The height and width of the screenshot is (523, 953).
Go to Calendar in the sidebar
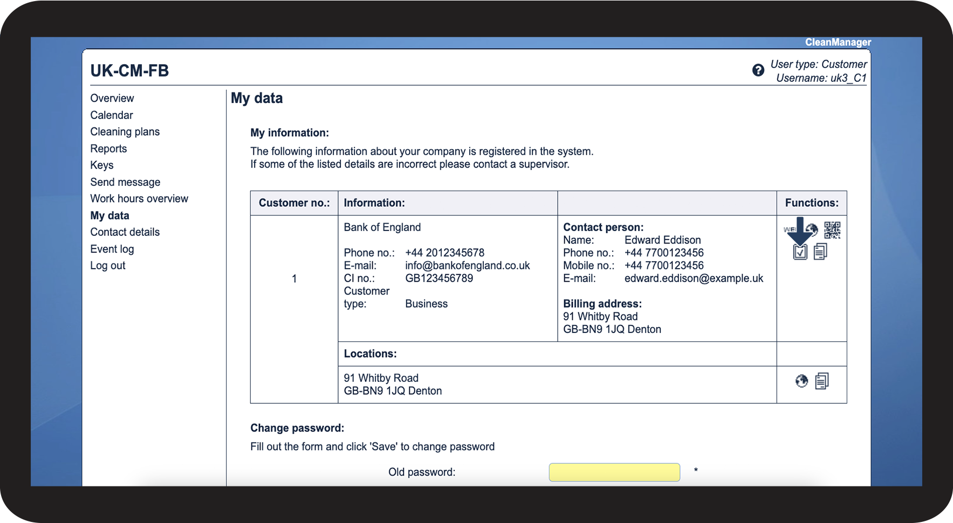pos(112,115)
